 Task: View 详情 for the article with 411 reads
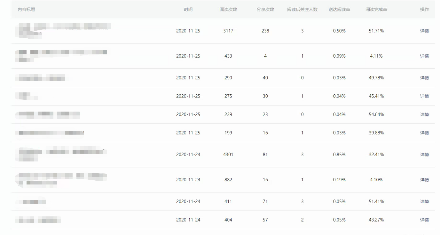coord(424,201)
